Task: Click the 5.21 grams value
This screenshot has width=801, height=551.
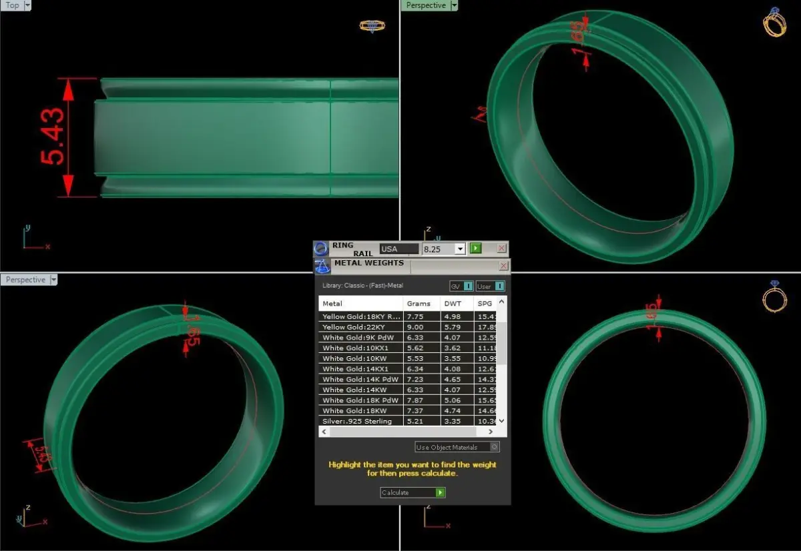Action: click(x=415, y=421)
